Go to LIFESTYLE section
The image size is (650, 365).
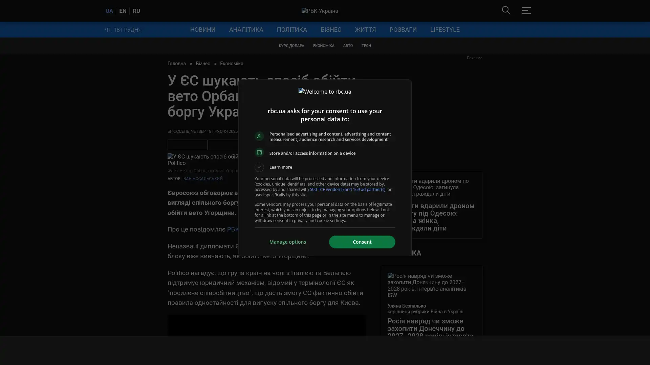coord(445,30)
